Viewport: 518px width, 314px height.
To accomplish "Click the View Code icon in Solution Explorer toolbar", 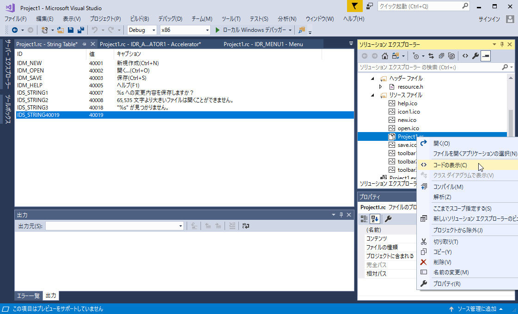I will 465,56.
